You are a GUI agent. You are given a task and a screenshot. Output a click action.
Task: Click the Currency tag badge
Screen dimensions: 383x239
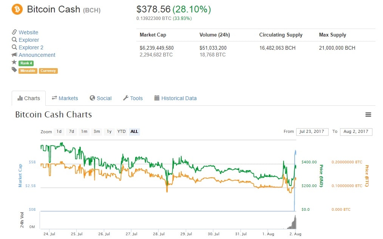pos(48,70)
